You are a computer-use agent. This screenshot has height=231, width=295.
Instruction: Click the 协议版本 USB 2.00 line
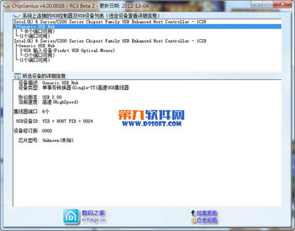(x=40, y=97)
